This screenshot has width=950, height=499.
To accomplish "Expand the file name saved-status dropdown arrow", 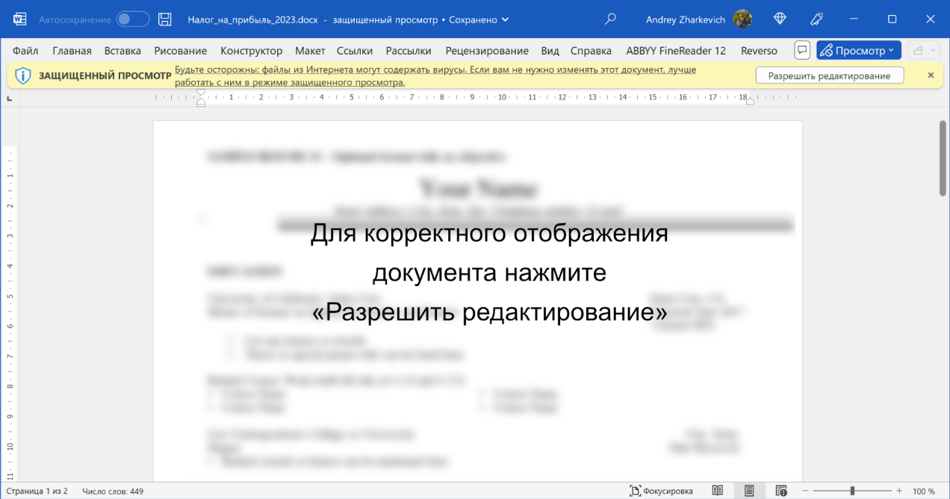I will click(506, 20).
